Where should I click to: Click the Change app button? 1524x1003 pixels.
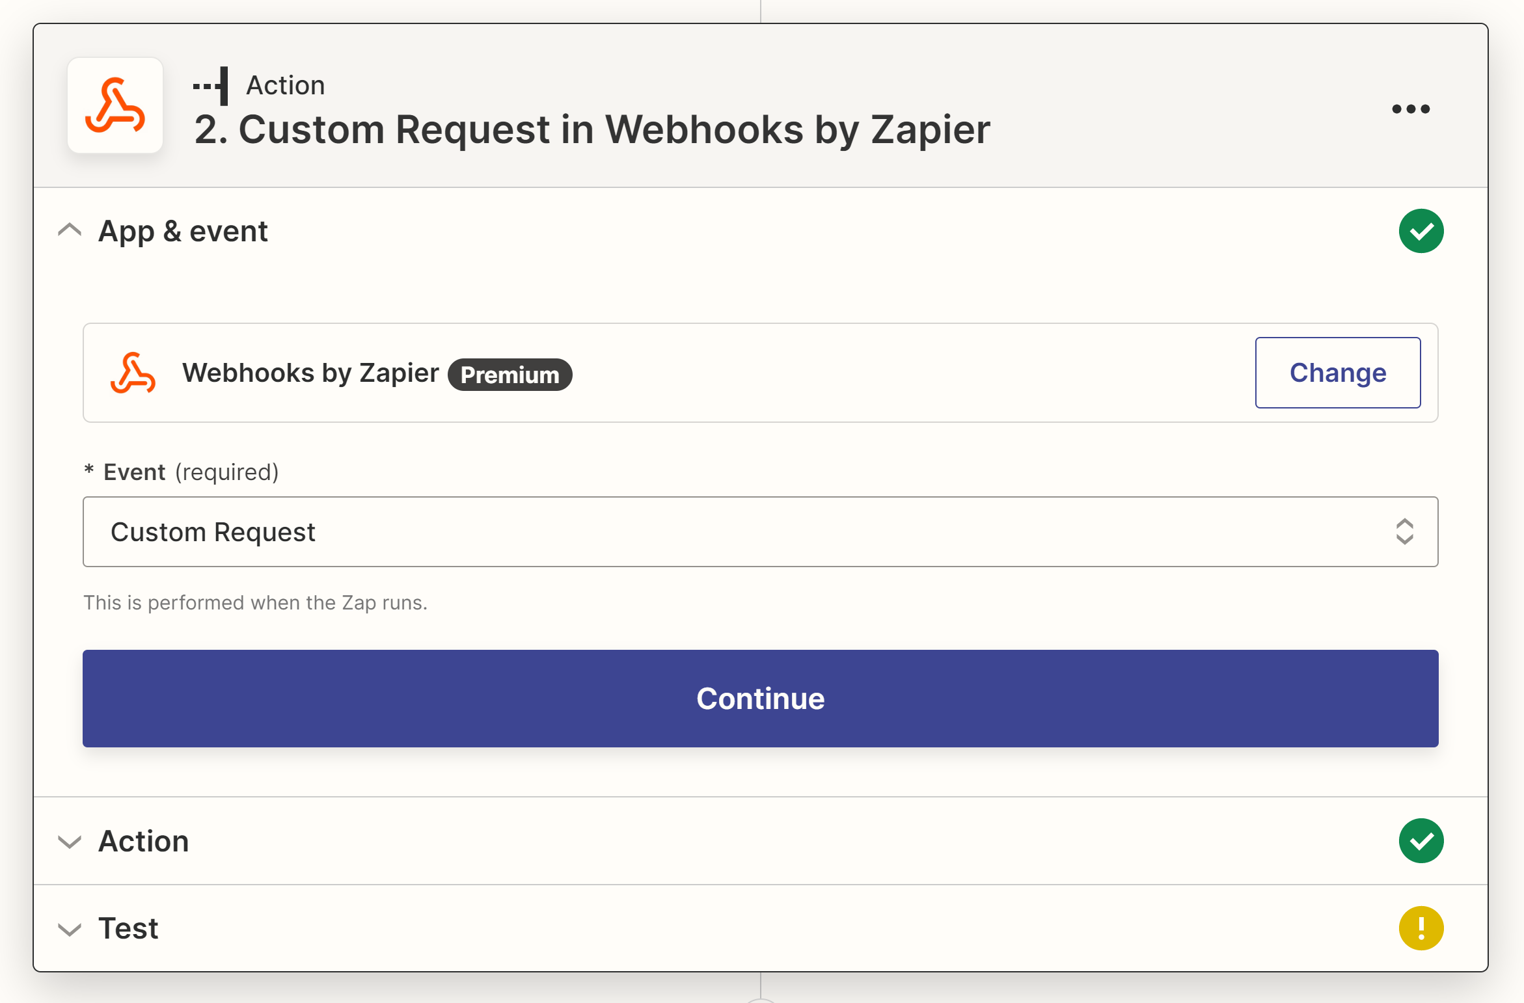click(x=1337, y=373)
